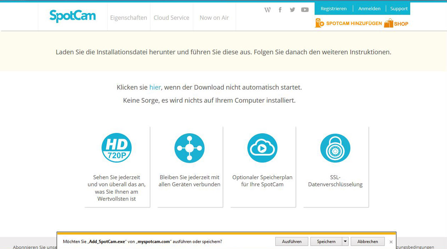
Task: Open the Now on Air menu
Action: pos(214,17)
